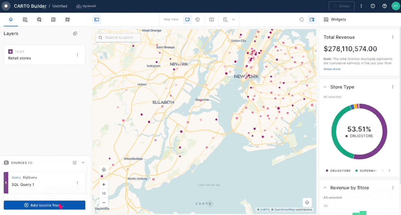Open the map layers legend button
This screenshot has height=215, width=401.
click(x=307, y=203)
